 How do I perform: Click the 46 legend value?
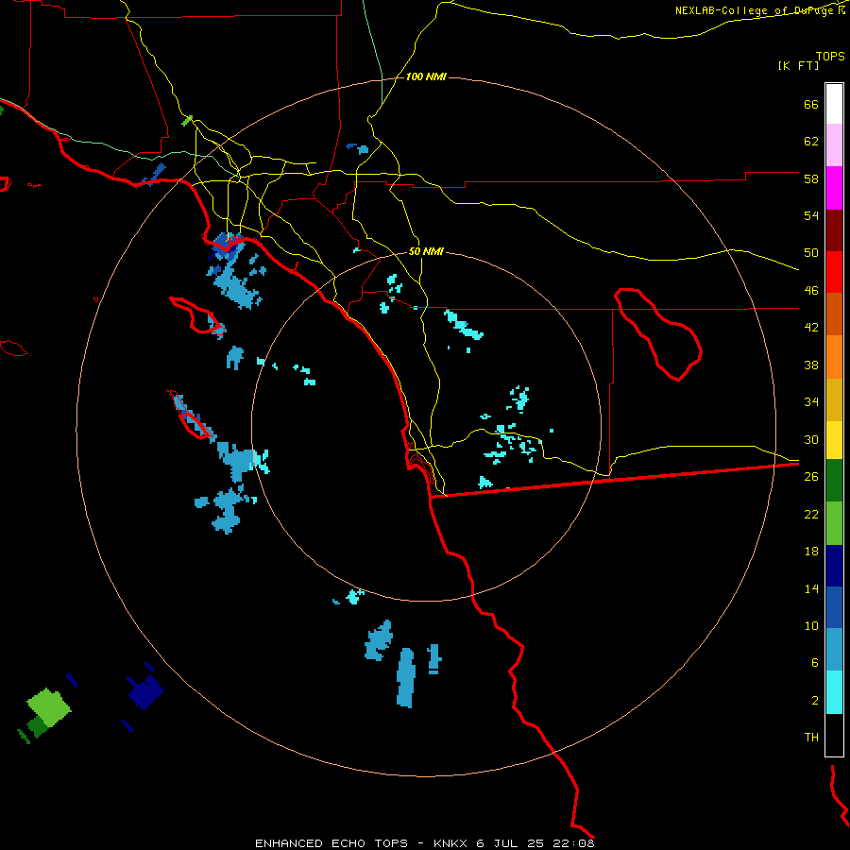[811, 291]
